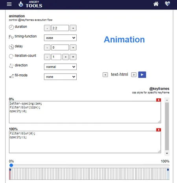The height and width of the screenshot is (183, 177).
Task: Delete the 0% keyframe
Action: (159, 100)
